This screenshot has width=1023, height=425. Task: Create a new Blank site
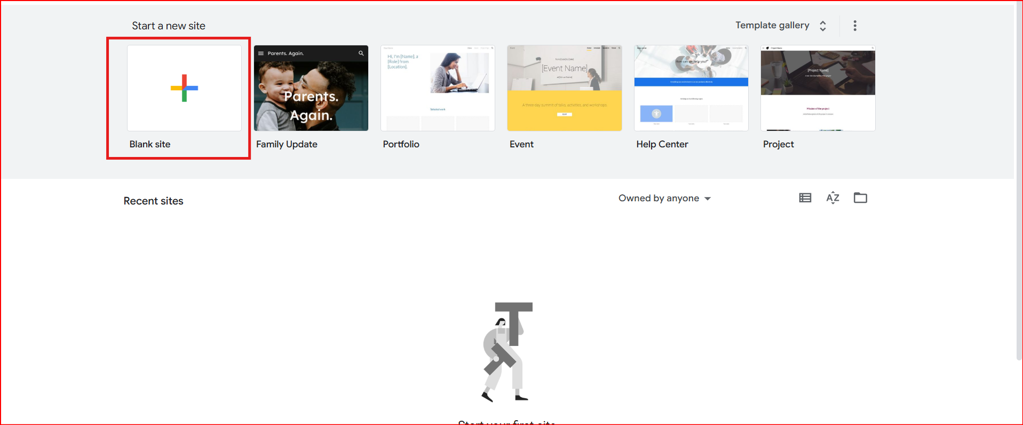point(184,88)
